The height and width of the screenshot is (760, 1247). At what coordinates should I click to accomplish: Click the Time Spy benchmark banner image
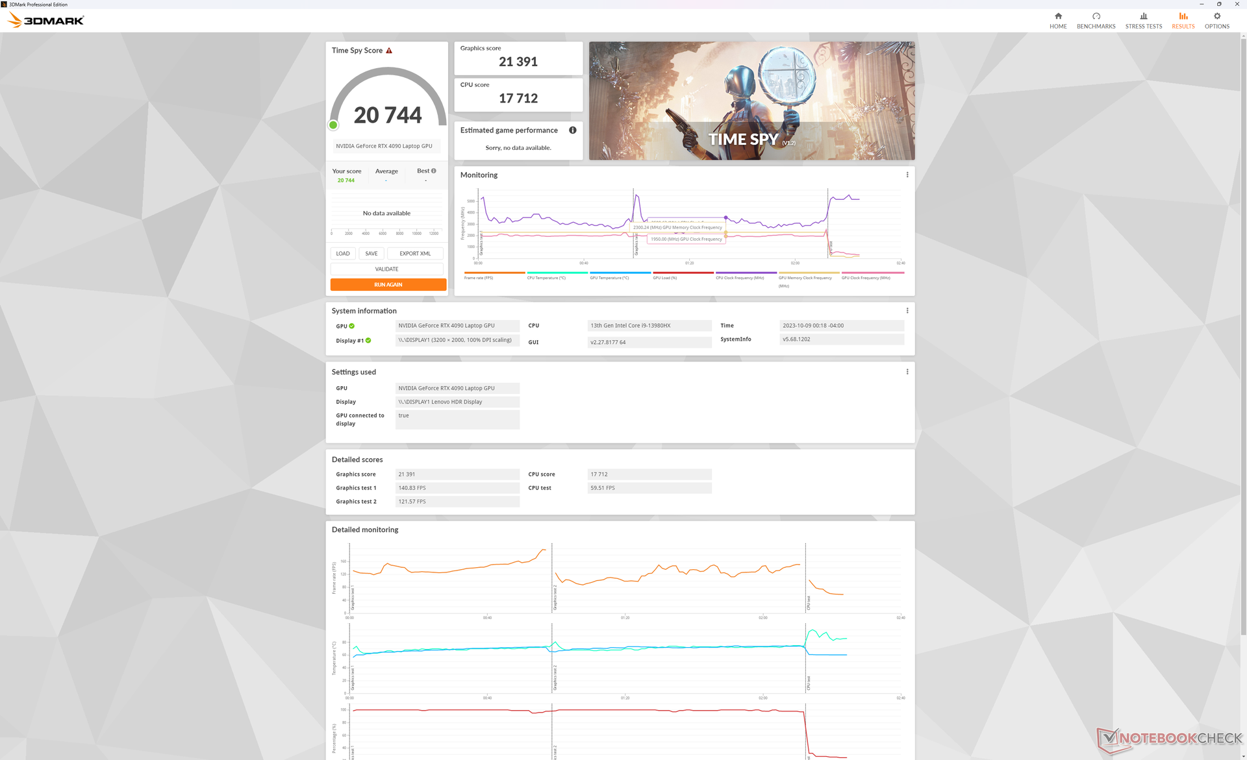[x=751, y=101]
